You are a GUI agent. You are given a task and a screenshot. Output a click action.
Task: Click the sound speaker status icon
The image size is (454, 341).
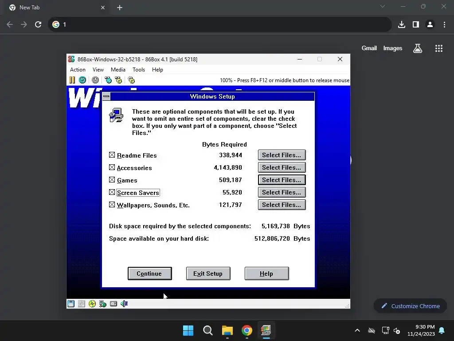pyautogui.click(x=124, y=304)
